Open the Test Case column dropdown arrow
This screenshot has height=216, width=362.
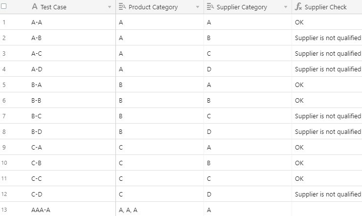coord(110,7)
